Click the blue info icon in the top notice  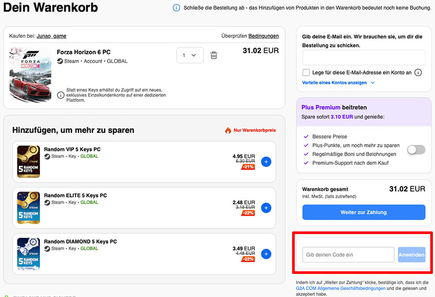click(177, 8)
